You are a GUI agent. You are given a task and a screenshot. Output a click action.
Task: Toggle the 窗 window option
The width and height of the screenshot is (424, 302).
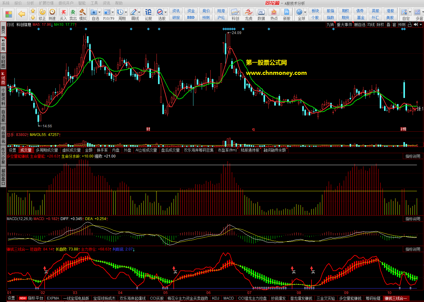point(394,25)
